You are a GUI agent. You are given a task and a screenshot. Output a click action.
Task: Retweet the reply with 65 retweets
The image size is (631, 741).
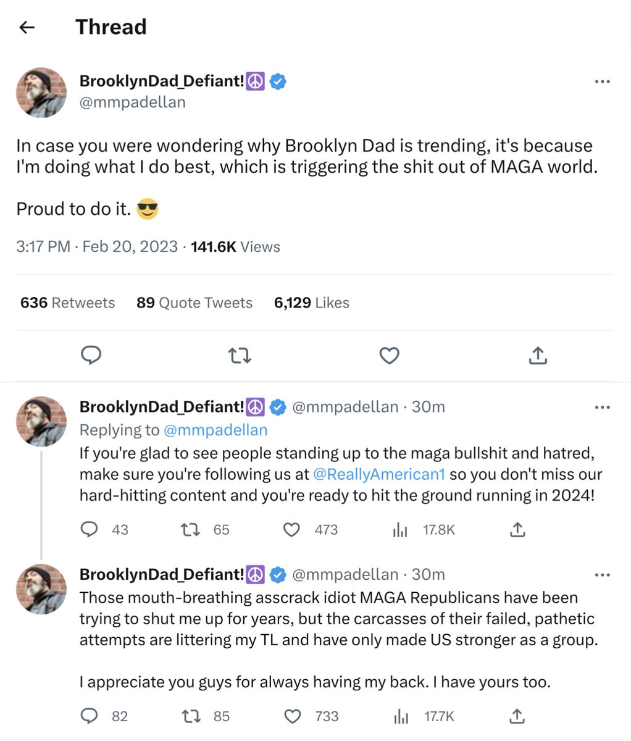tap(190, 529)
